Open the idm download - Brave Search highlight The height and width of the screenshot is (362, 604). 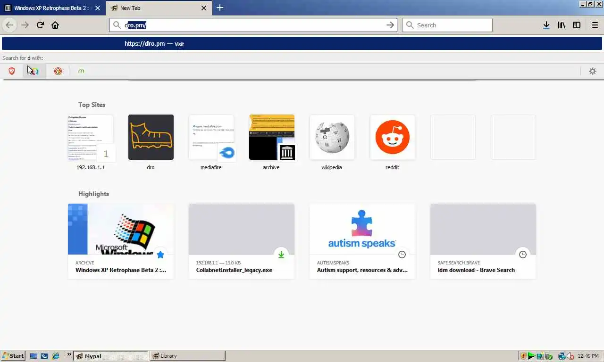click(483, 241)
